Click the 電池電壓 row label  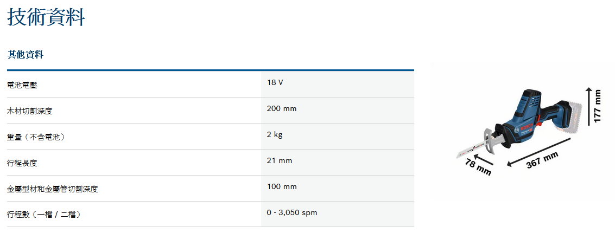22,85
